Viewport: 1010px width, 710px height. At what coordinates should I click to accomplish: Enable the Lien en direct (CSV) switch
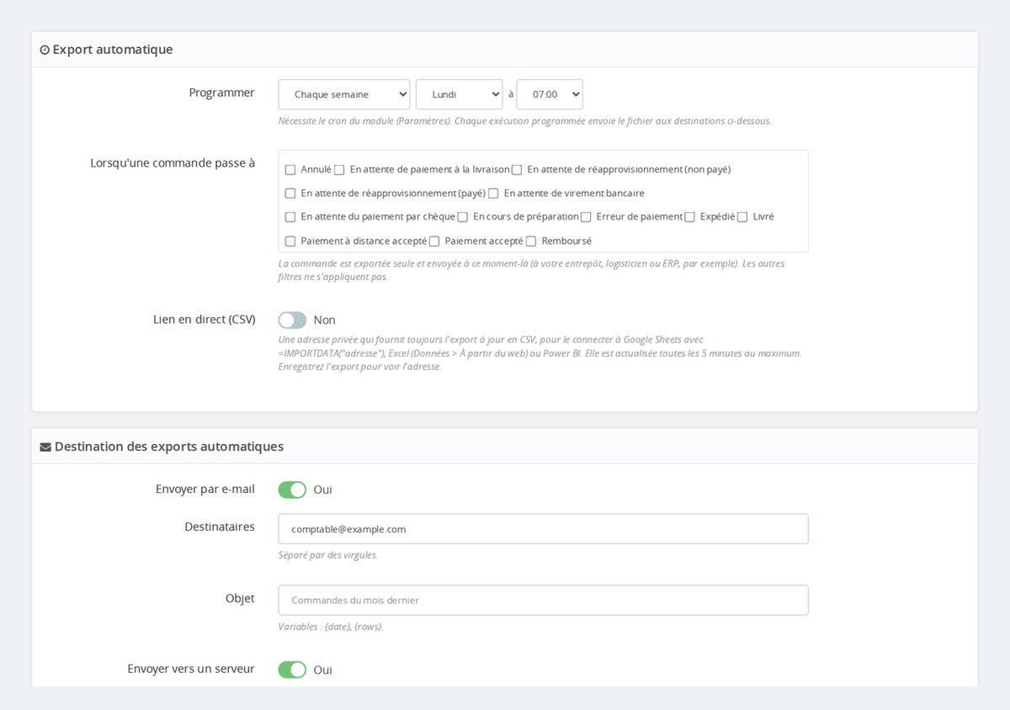tap(292, 321)
